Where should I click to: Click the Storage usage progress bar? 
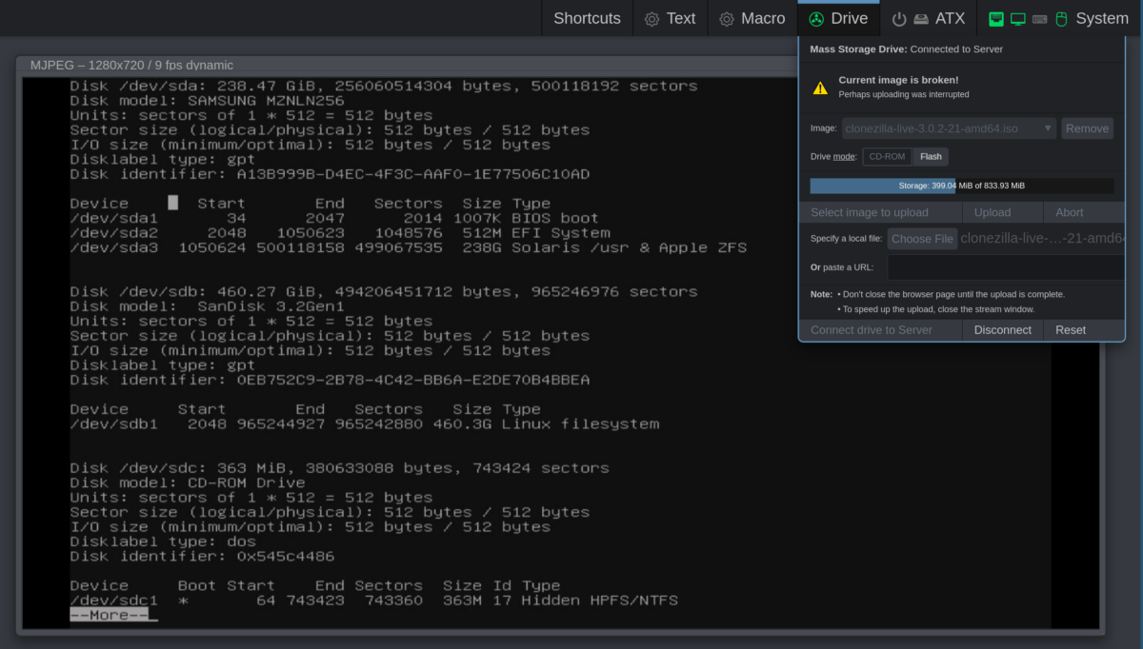pyautogui.click(x=962, y=185)
